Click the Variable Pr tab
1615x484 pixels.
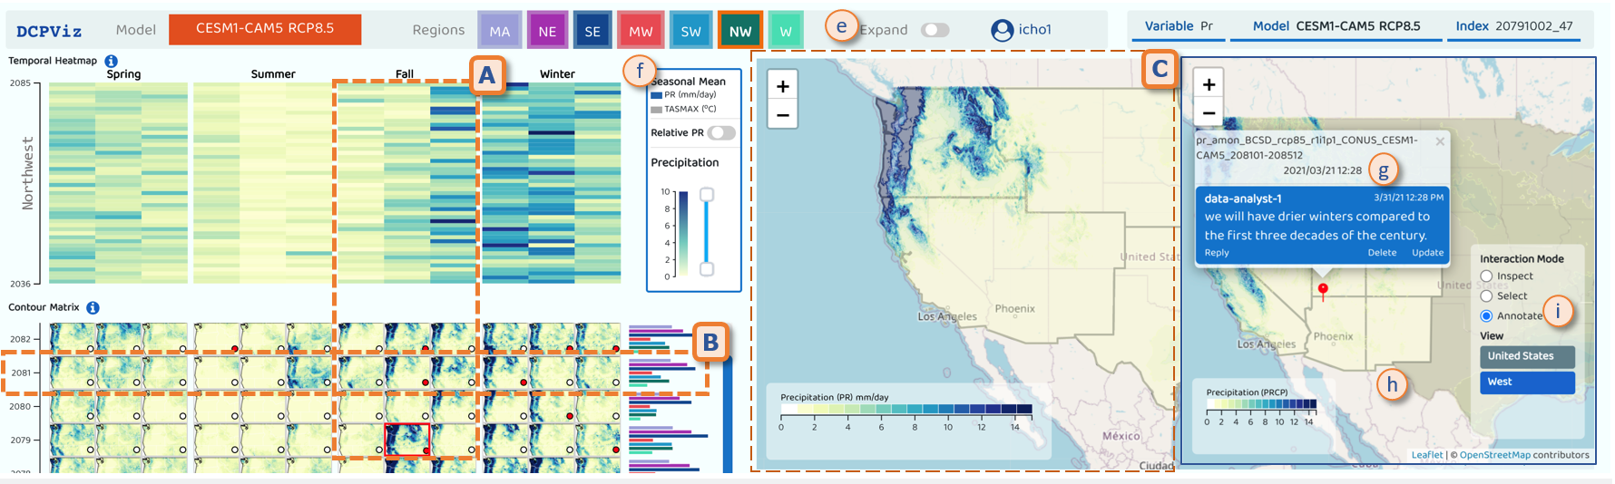click(1178, 26)
